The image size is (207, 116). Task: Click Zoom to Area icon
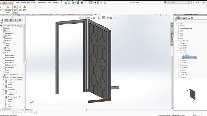(83, 18)
